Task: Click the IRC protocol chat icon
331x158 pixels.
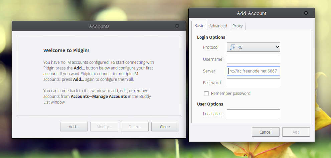Action: click(232, 47)
